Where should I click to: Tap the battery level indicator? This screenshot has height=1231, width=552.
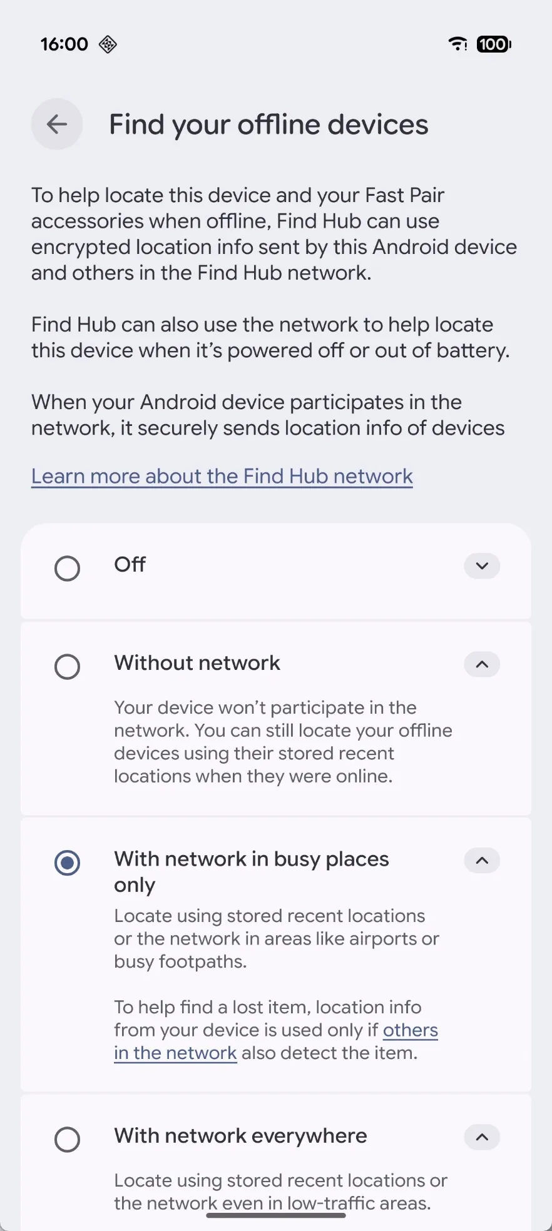(494, 44)
